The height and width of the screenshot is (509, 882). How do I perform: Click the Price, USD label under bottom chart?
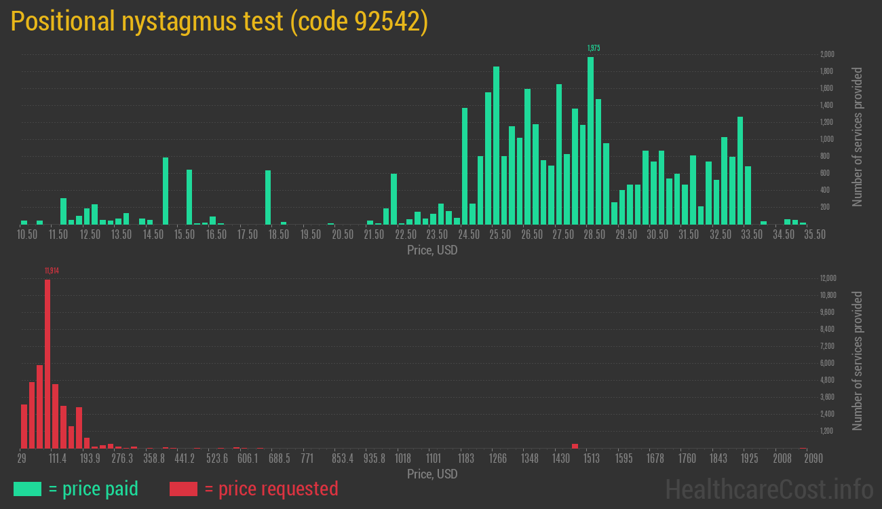[432, 474]
